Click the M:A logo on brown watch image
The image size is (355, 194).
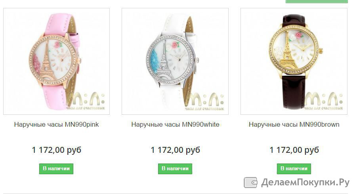click(x=324, y=101)
